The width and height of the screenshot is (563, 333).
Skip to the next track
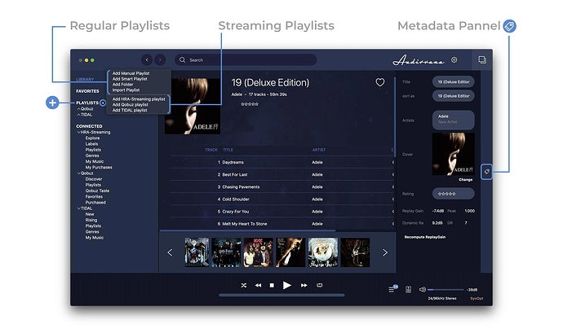point(304,285)
